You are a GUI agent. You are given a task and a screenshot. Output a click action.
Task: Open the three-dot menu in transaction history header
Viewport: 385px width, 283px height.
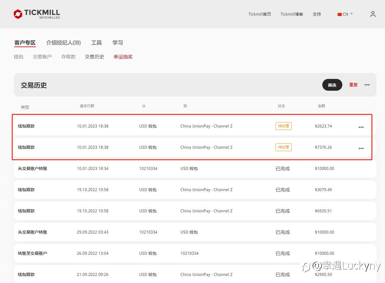coord(367,85)
